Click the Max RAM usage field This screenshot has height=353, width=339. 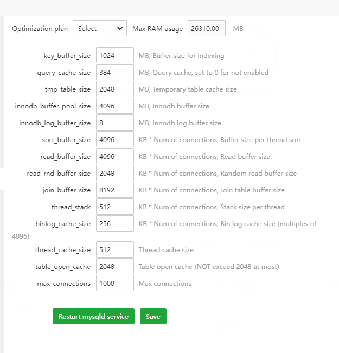(x=207, y=29)
